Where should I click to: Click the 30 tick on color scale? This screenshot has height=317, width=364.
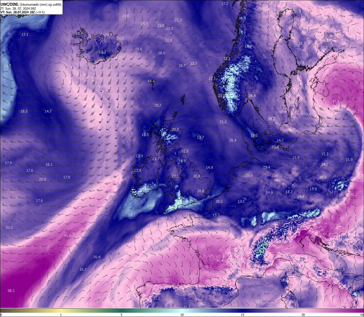(303, 315)
